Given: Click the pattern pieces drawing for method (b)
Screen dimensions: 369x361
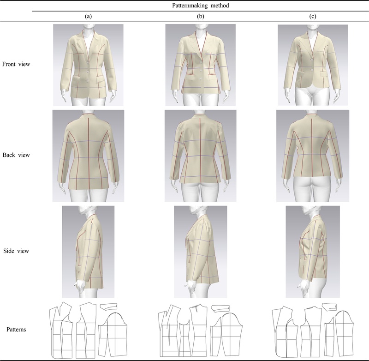Looking at the screenshot, I should coord(200,330).
